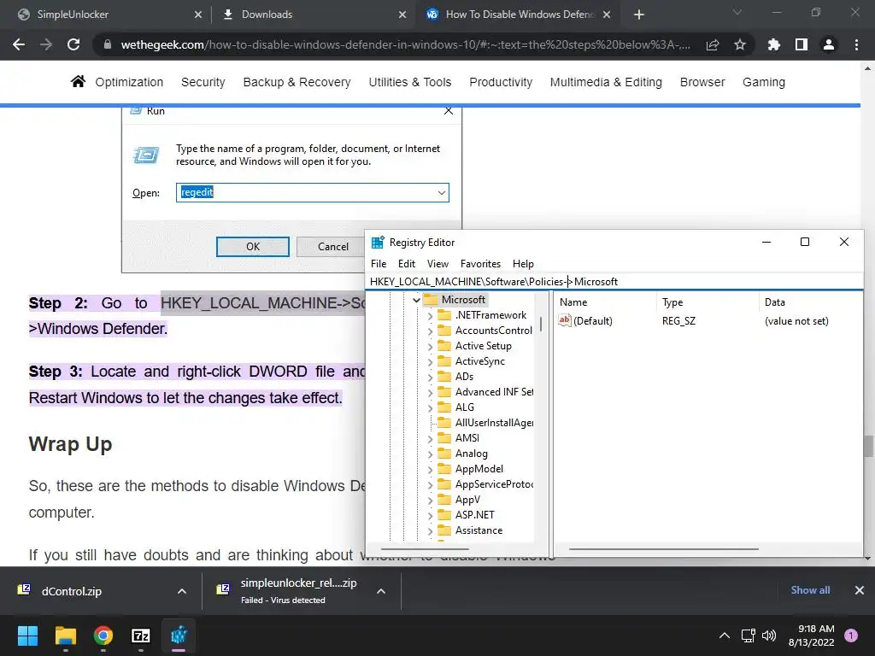Open Chrome's three-dot menu
The width and height of the screenshot is (875, 656).
(856, 44)
